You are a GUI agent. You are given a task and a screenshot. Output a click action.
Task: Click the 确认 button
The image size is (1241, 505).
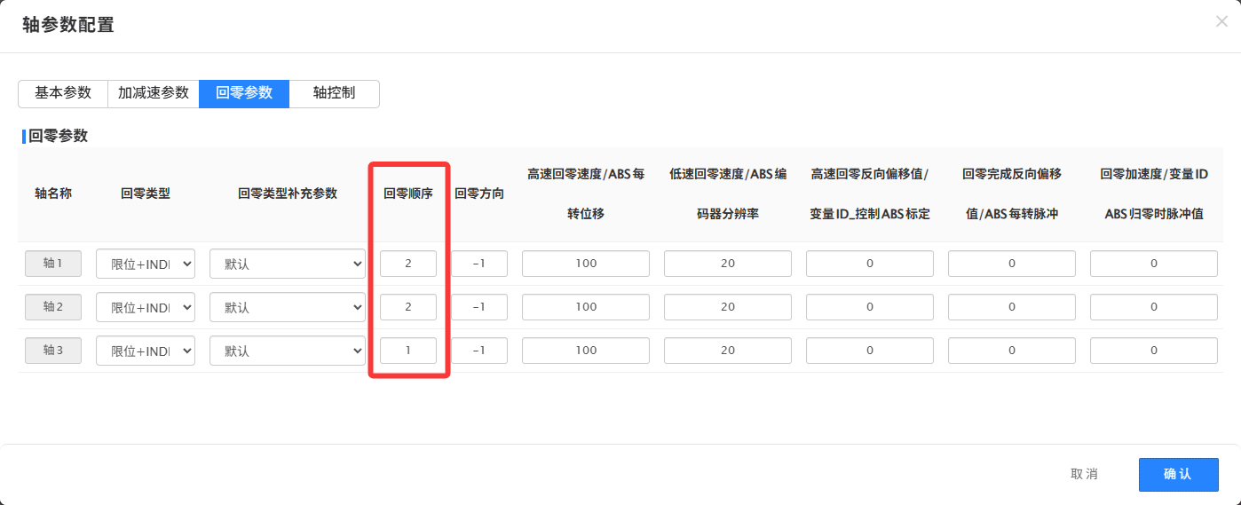tap(1178, 474)
